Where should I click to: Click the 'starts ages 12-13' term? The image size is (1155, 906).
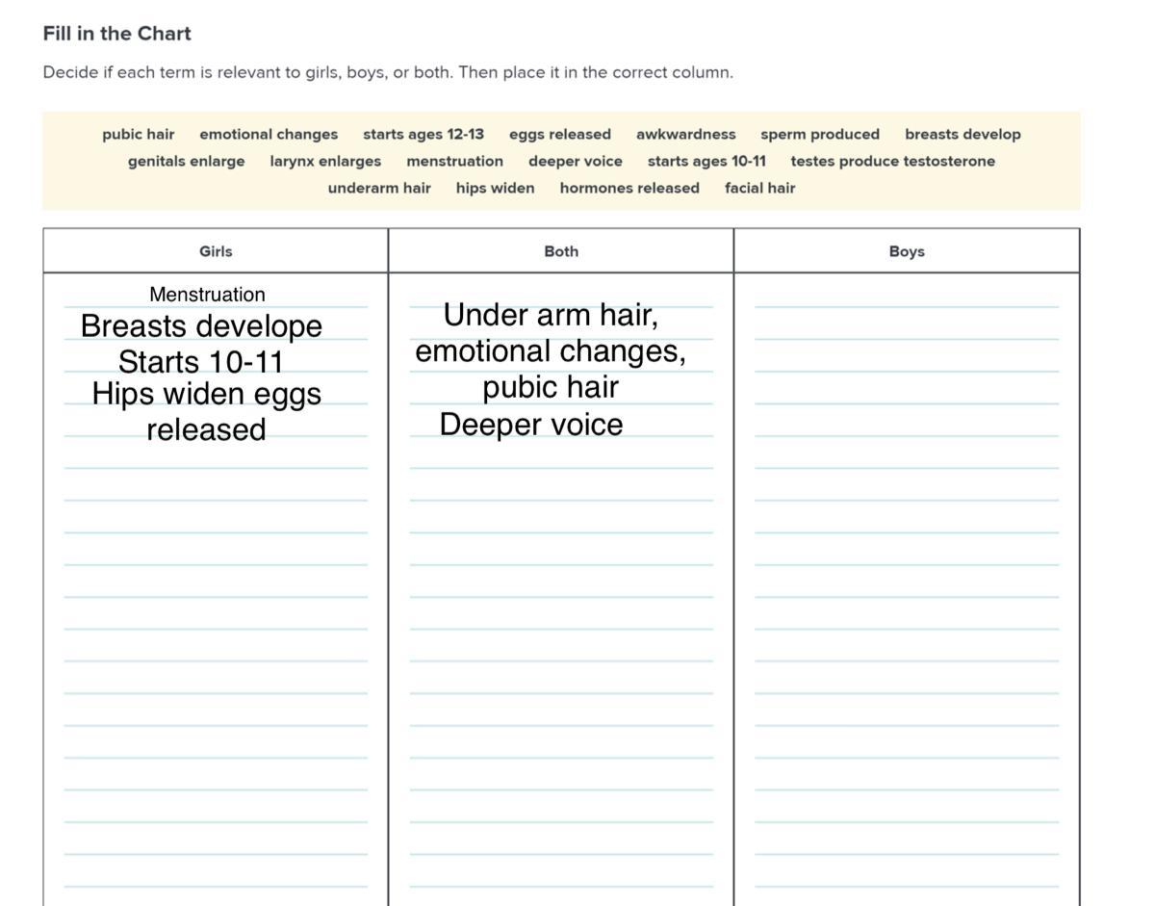pos(423,134)
